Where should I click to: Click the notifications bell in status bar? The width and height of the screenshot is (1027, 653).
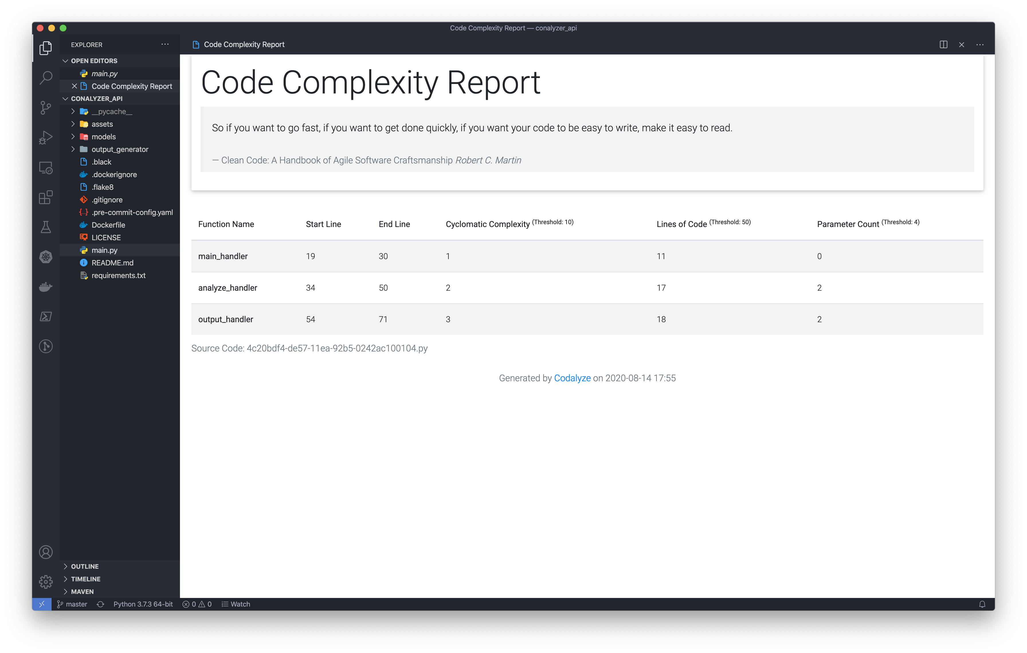[982, 604]
